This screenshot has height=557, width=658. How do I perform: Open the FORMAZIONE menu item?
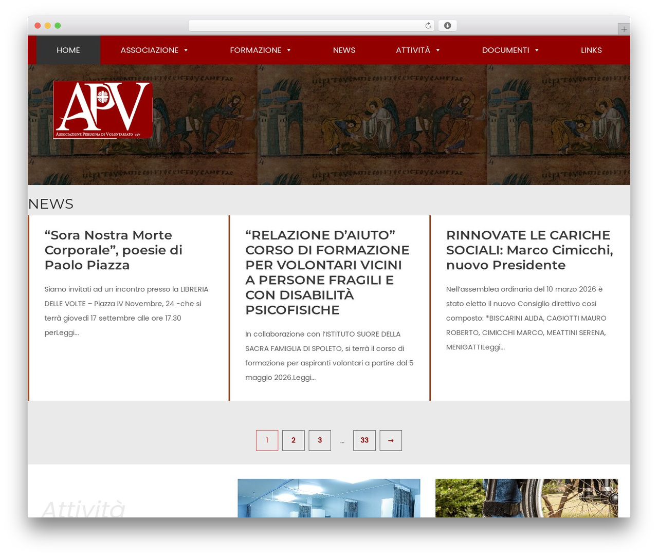pos(255,50)
